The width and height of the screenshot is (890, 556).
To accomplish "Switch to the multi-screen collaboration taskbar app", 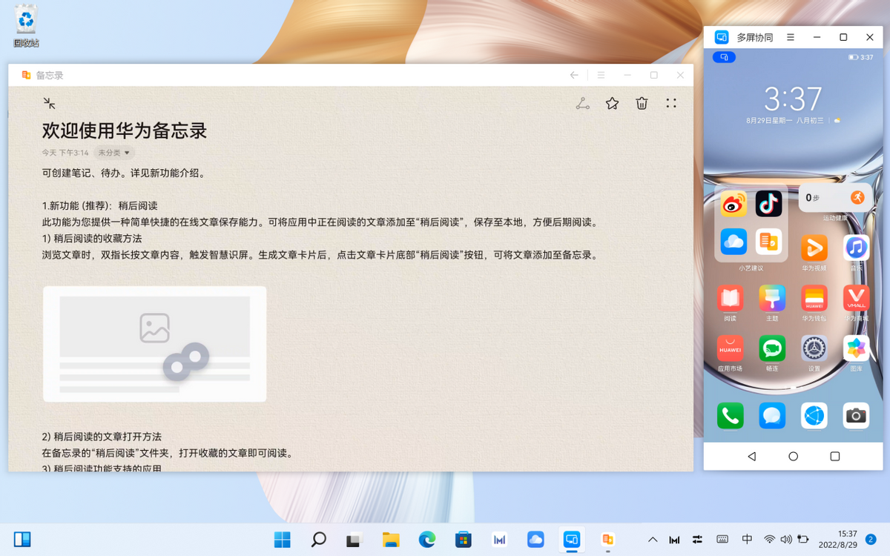I will coord(572,540).
